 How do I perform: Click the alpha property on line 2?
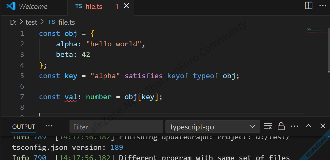coord(67,44)
